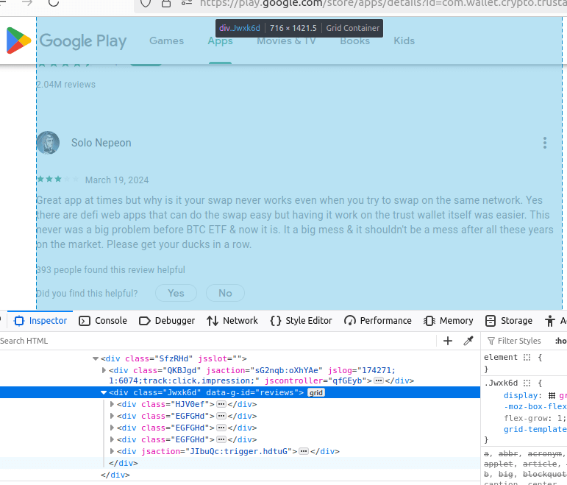The image size is (567, 485).
Task: Click the Accessibility figure icon
Action: point(550,321)
